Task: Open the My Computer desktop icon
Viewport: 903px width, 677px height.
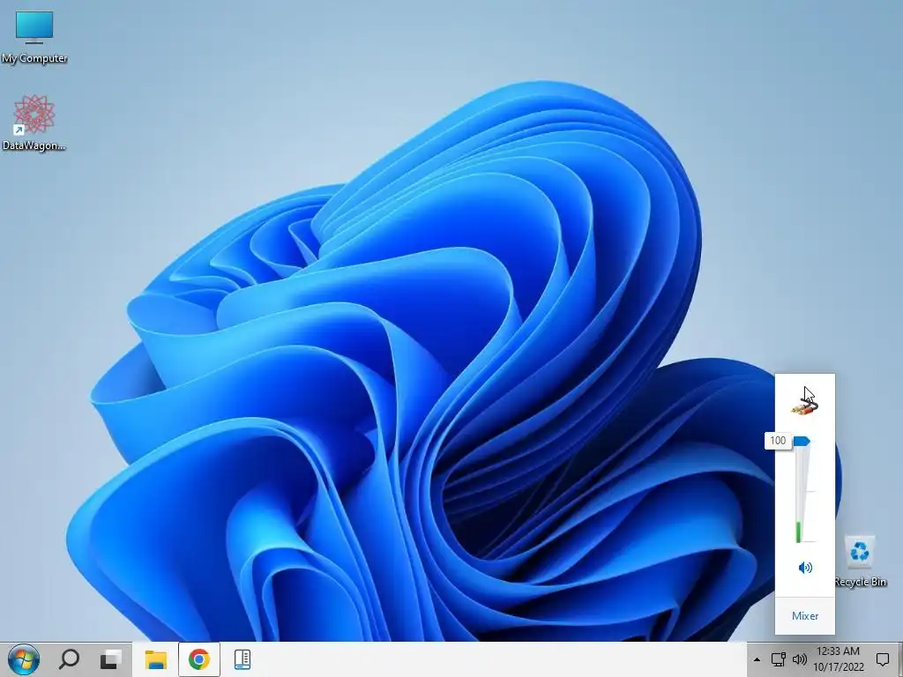Action: [x=34, y=37]
